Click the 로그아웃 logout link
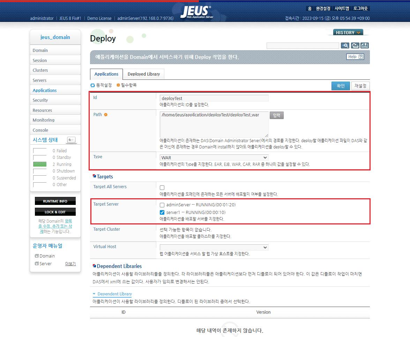 tap(360, 9)
